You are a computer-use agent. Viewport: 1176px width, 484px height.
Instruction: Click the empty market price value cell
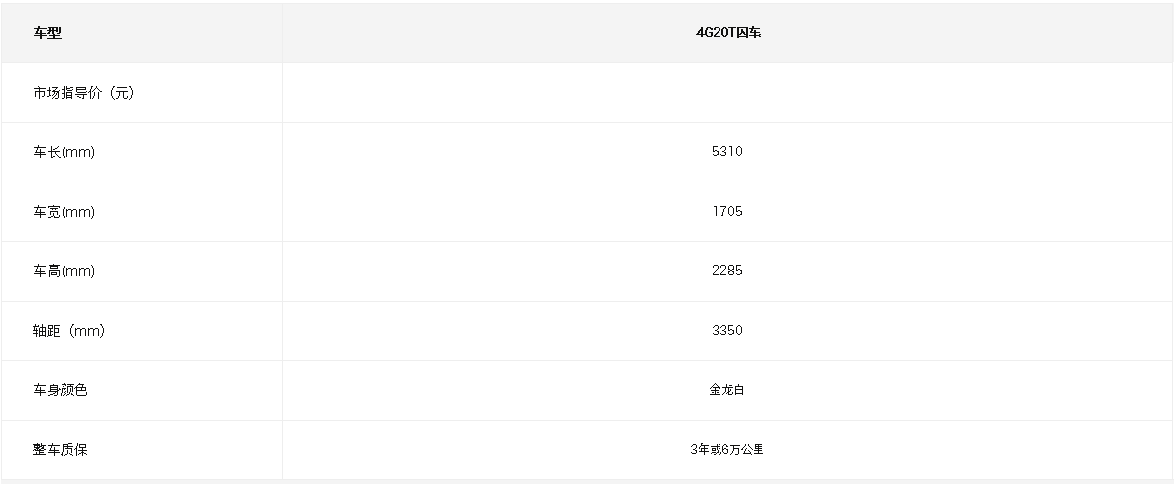[727, 93]
